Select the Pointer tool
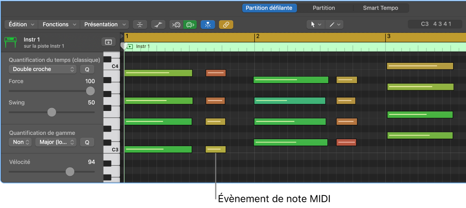This screenshot has width=466, height=208. click(313, 25)
